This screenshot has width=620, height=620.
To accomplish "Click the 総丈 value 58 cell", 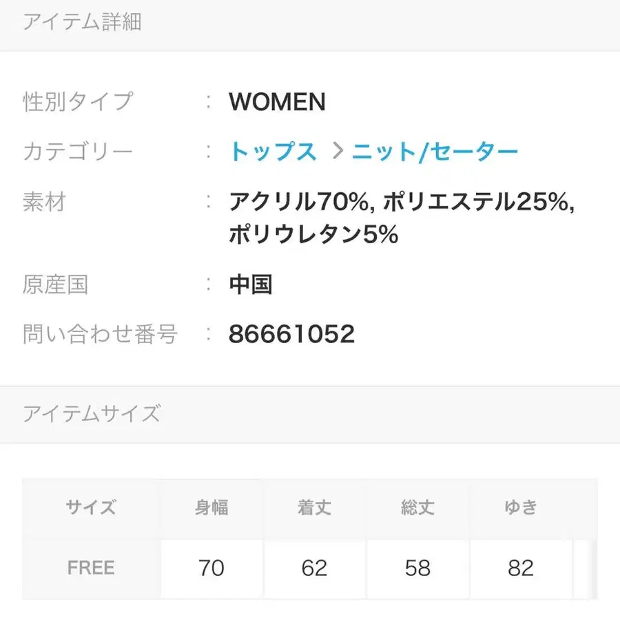I will click(x=418, y=568).
